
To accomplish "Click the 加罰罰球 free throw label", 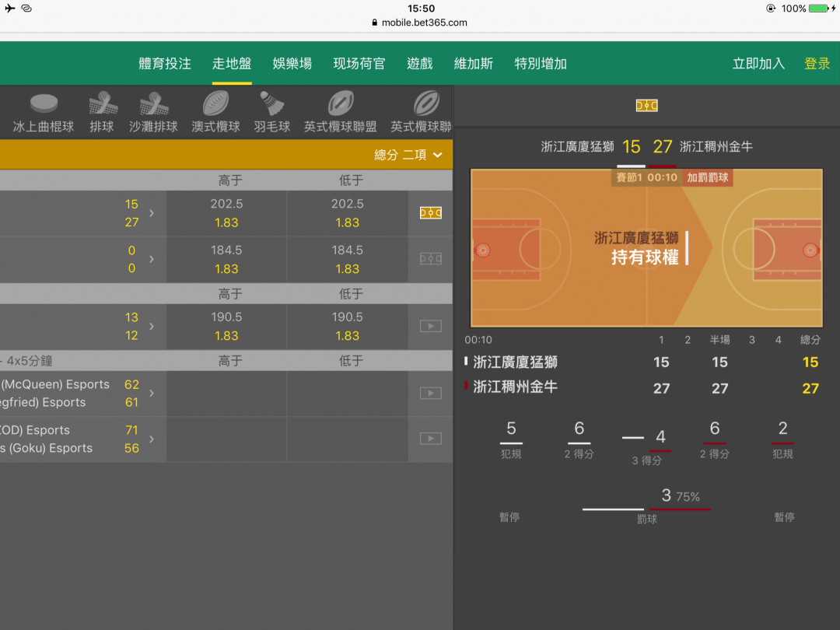I will tap(708, 177).
